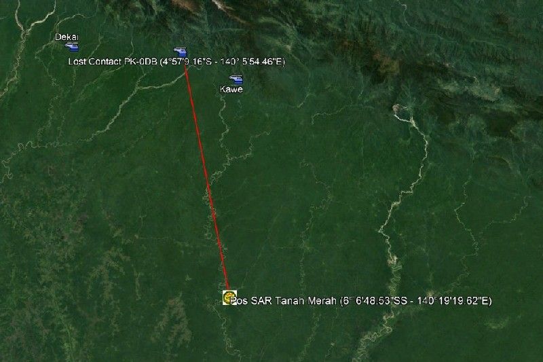The height and width of the screenshot is (362, 543).
Task: Select the Lost Contact PK-ODB helicopter marker
Action: click(181, 52)
